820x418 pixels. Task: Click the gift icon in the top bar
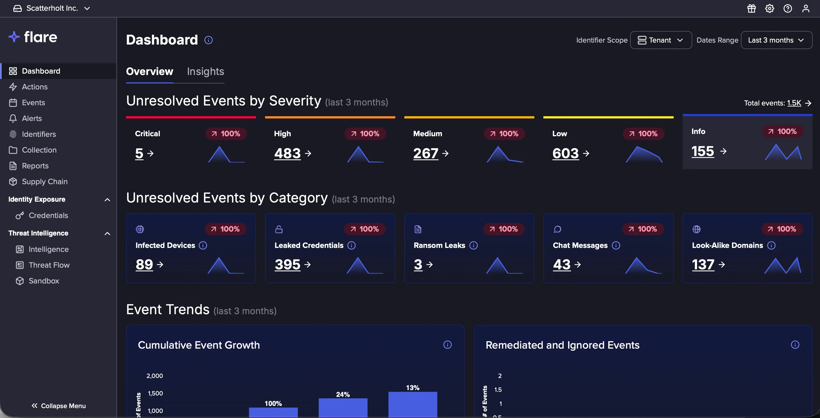point(751,8)
